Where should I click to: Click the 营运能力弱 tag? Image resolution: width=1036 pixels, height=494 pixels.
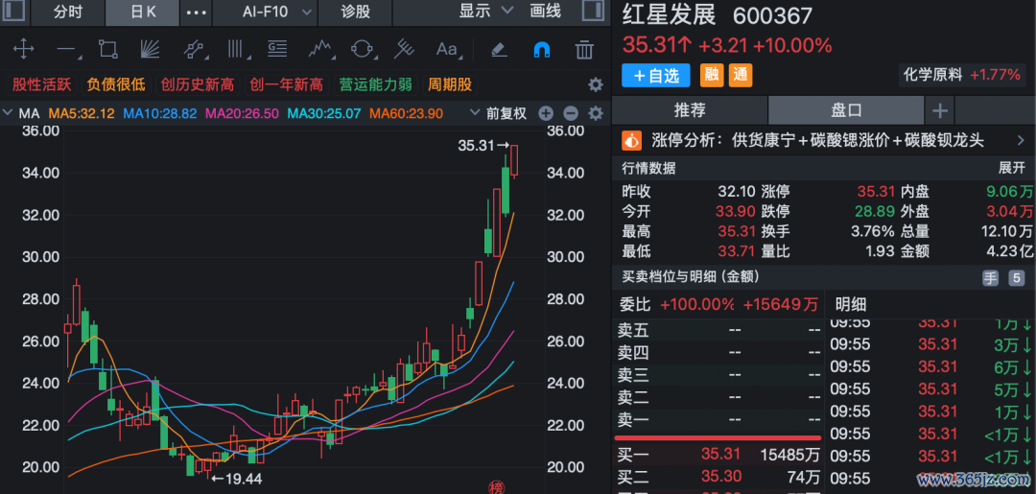[375, 84]
